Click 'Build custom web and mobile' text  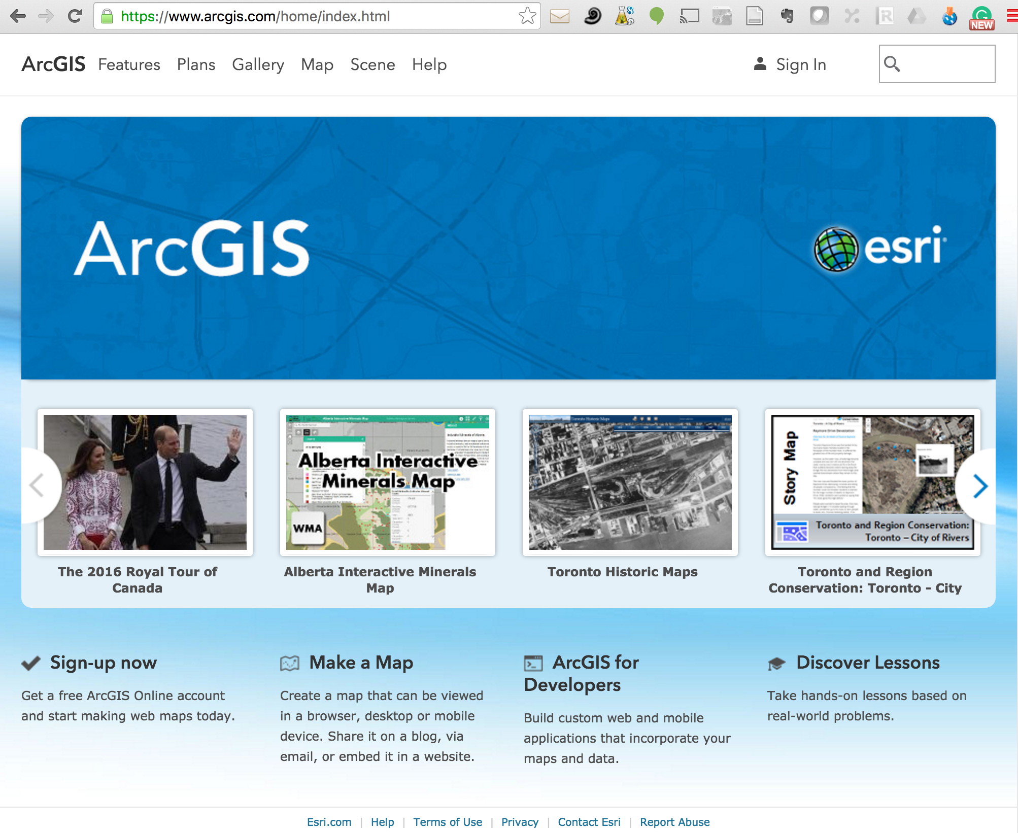click(x=614, y=718)
